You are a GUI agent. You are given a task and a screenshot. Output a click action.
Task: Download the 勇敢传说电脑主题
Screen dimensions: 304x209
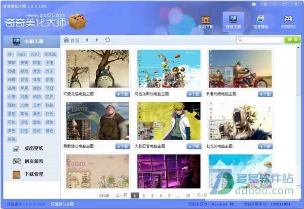[123, 146]
